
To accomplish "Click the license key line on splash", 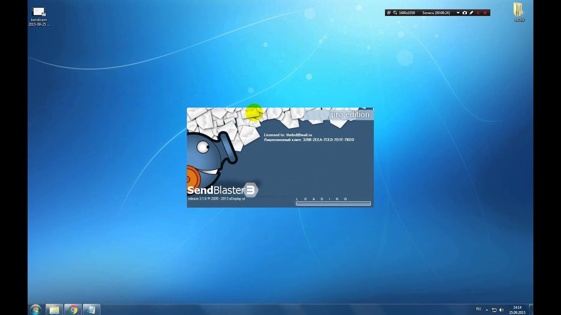I will [x=309, y=140].
